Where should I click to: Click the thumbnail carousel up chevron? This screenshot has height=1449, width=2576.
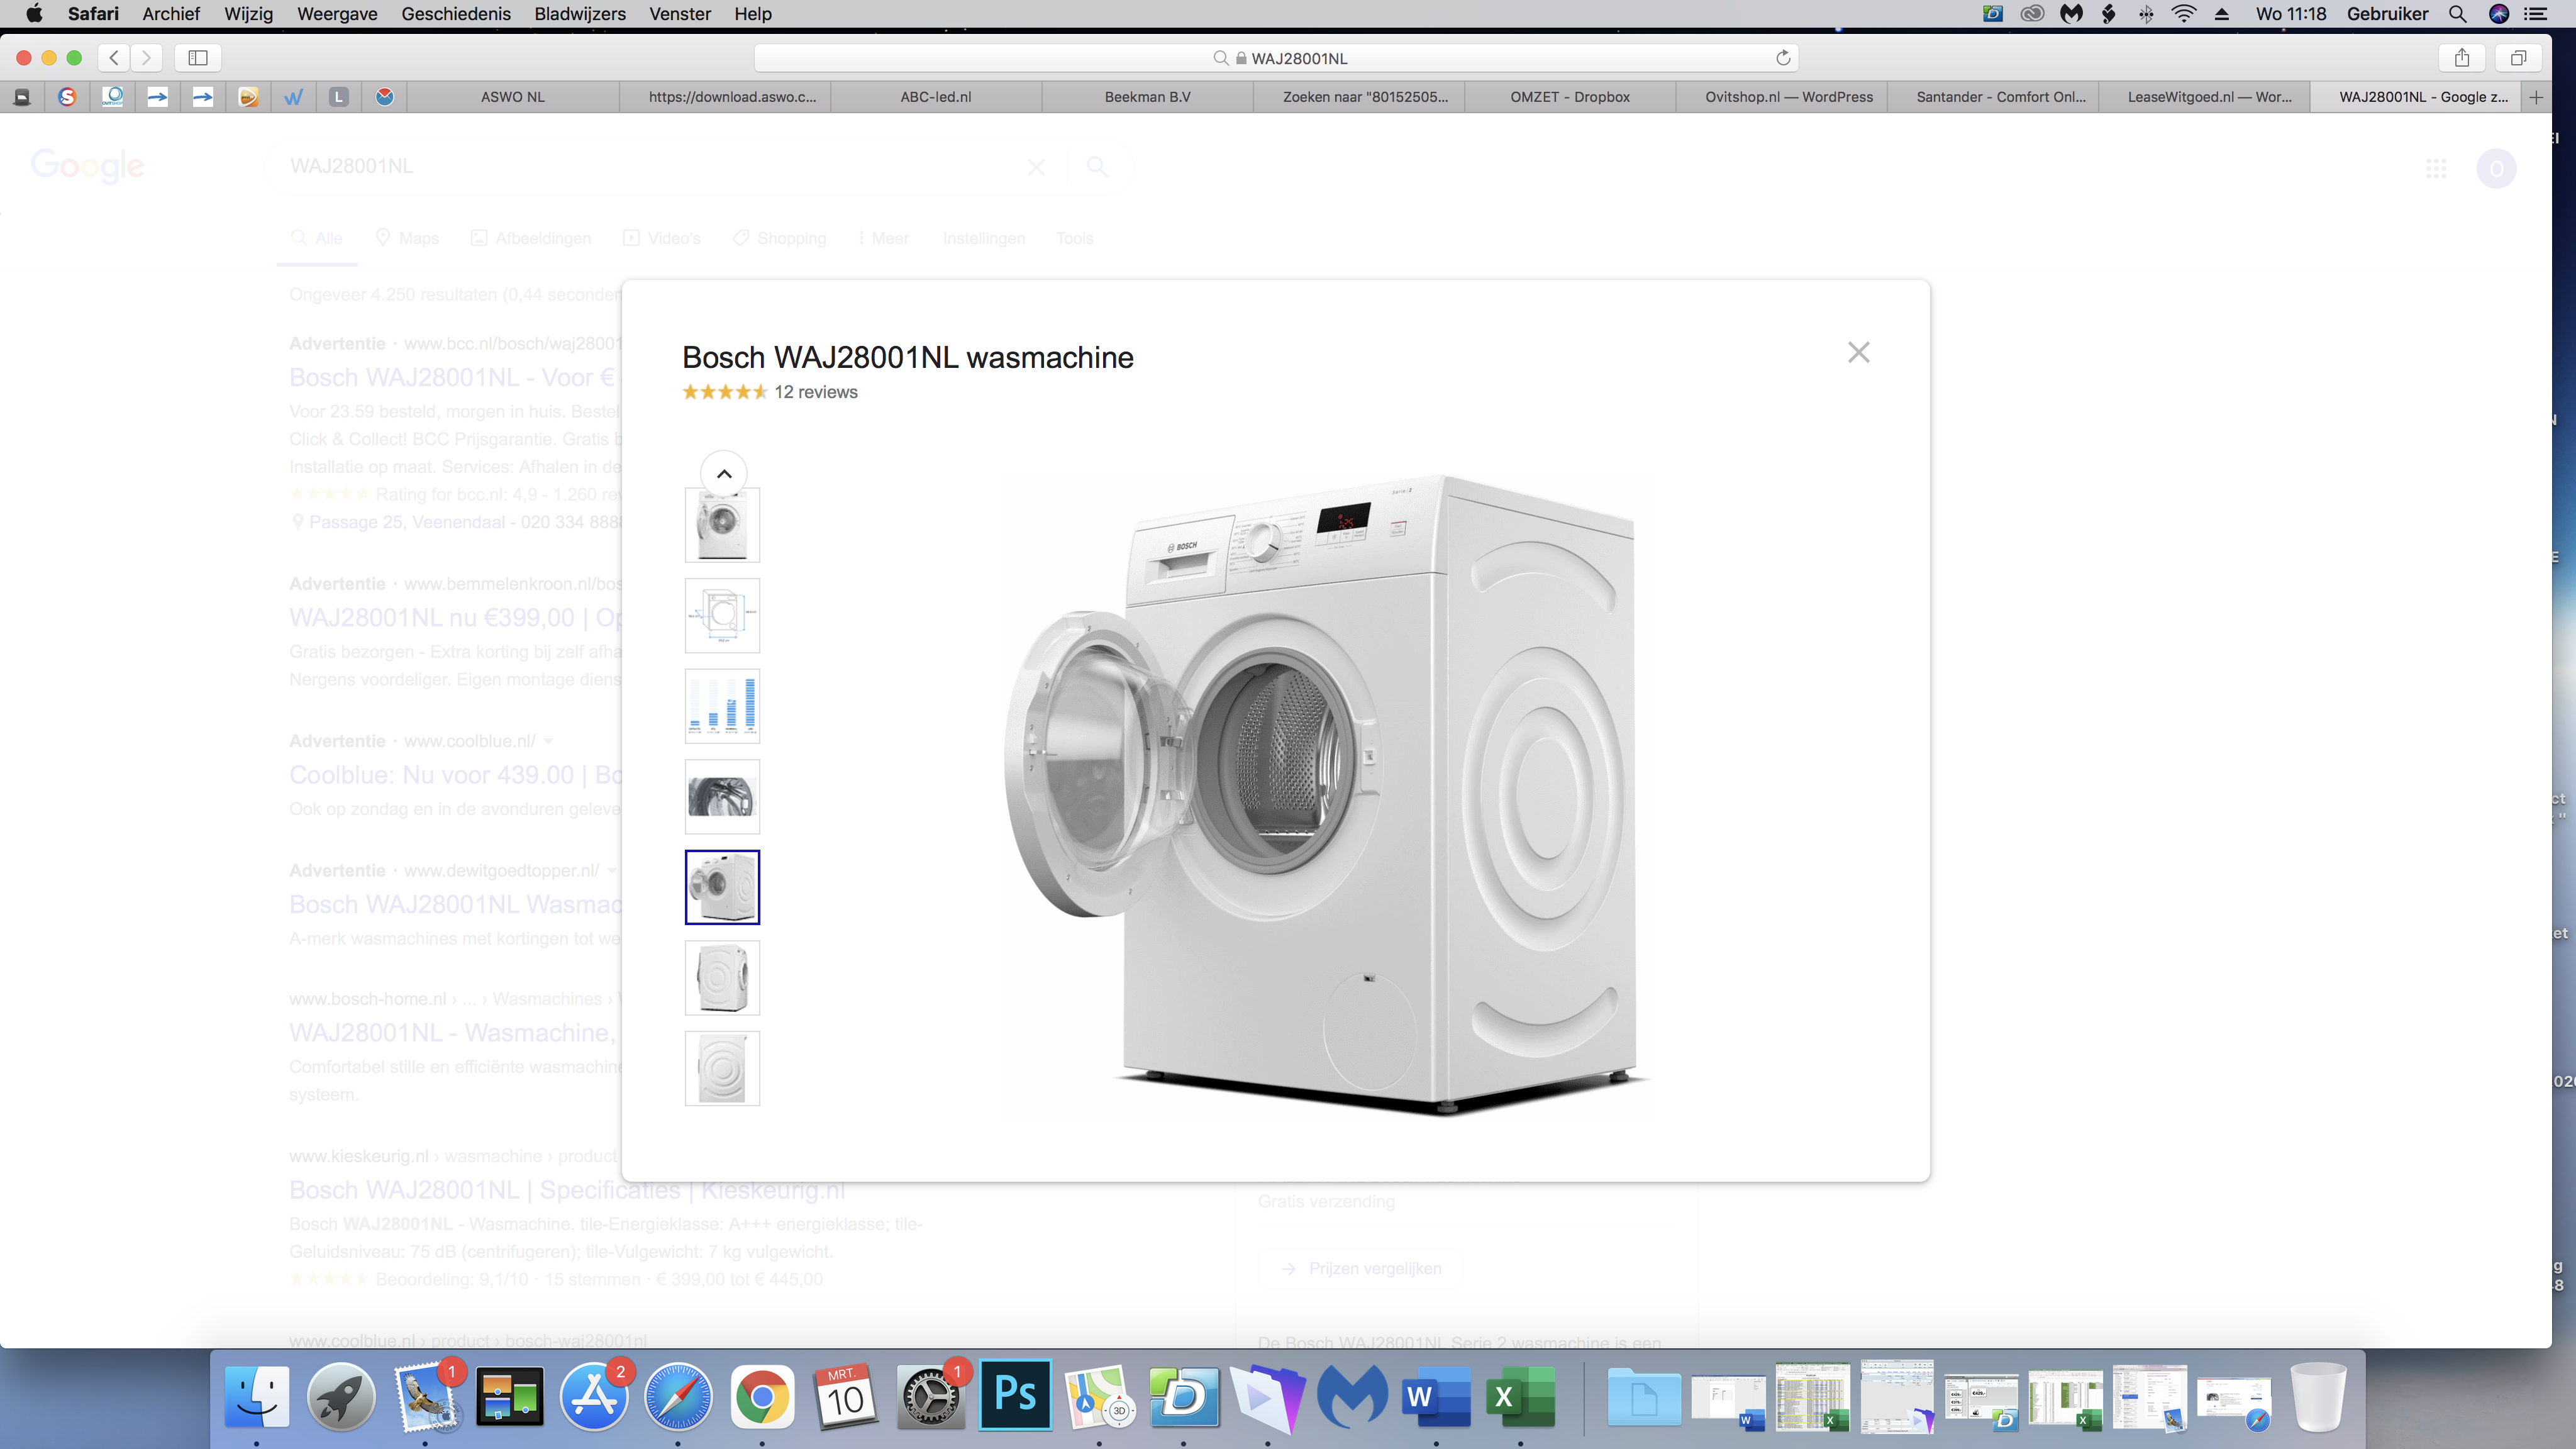coord(724,474)
